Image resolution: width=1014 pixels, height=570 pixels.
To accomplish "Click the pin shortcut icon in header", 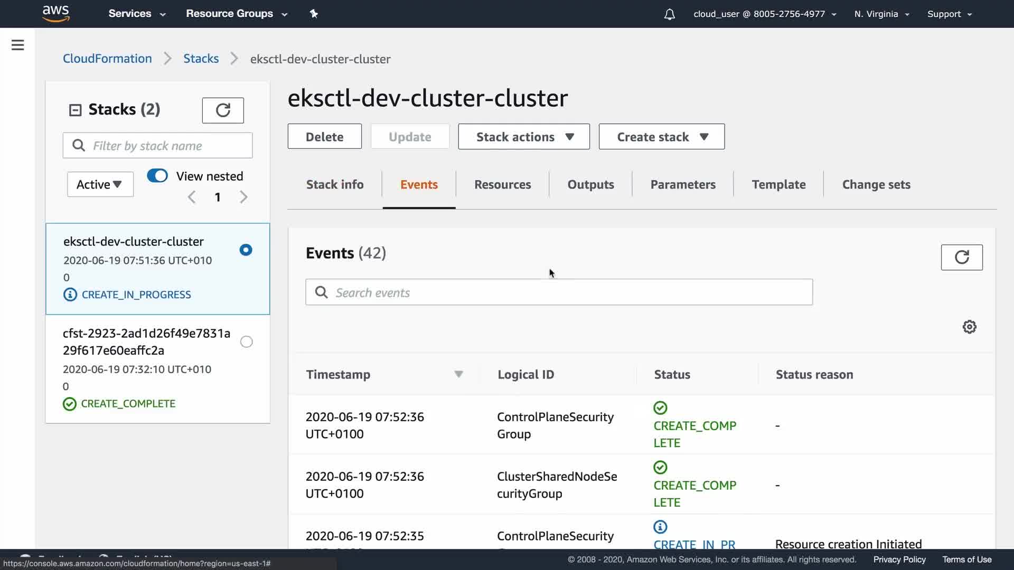I will tap(314, 14).
